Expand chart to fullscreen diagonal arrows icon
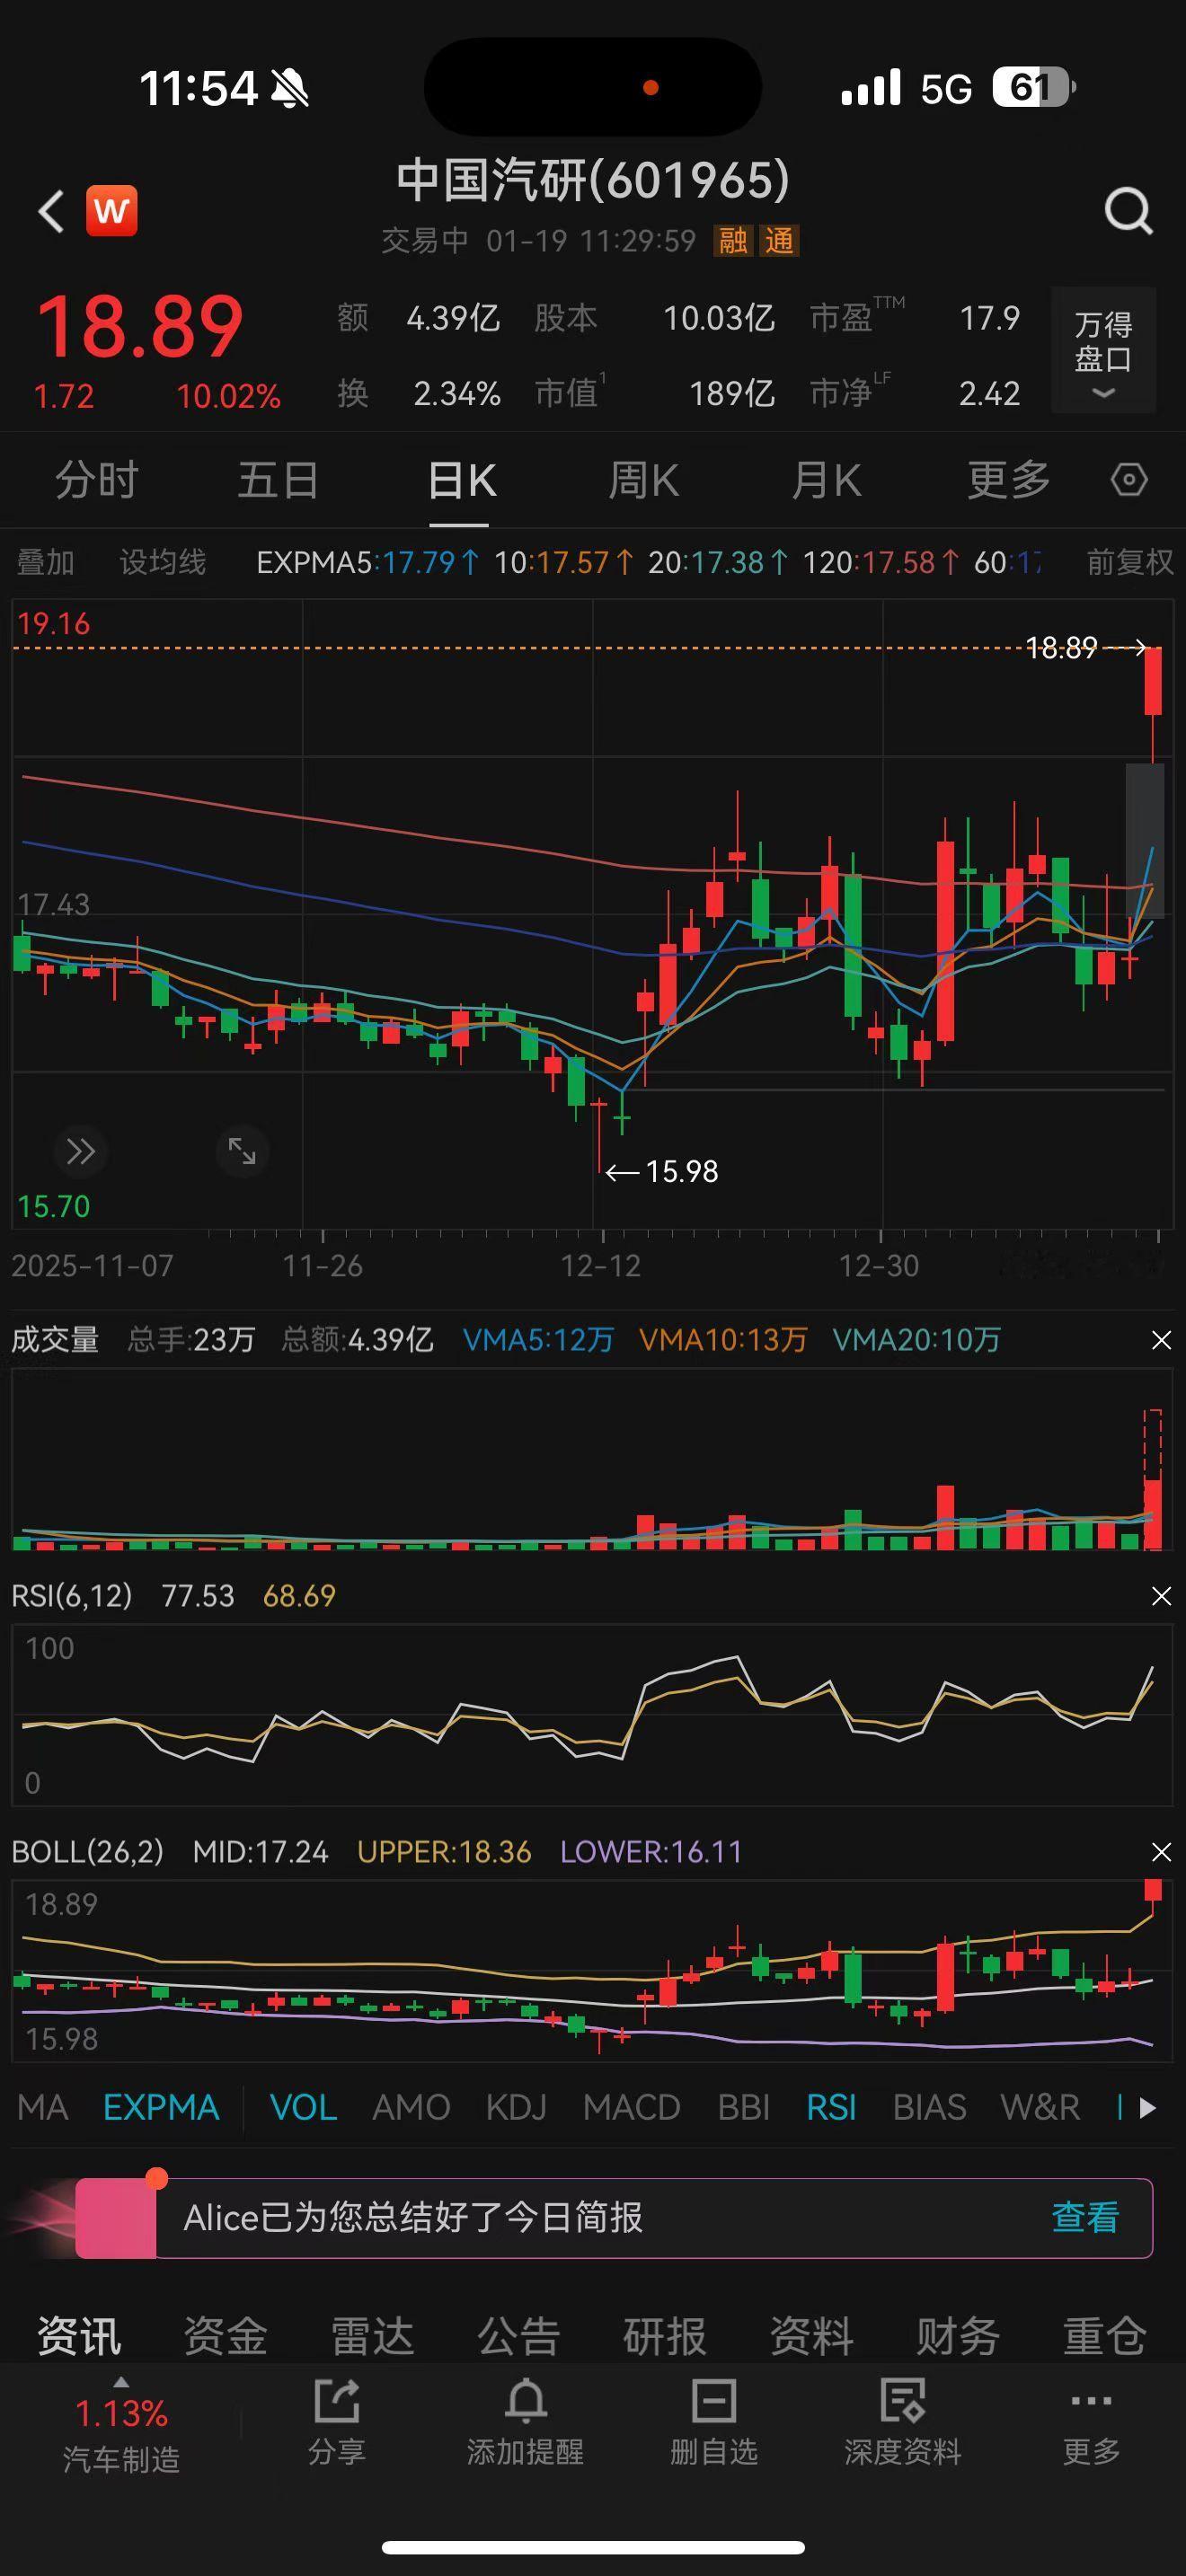 pos(242,1151)
